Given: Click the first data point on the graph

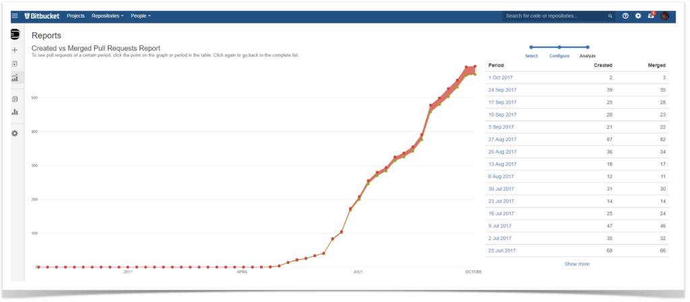Looking at the screenshot, I should 38,267.
